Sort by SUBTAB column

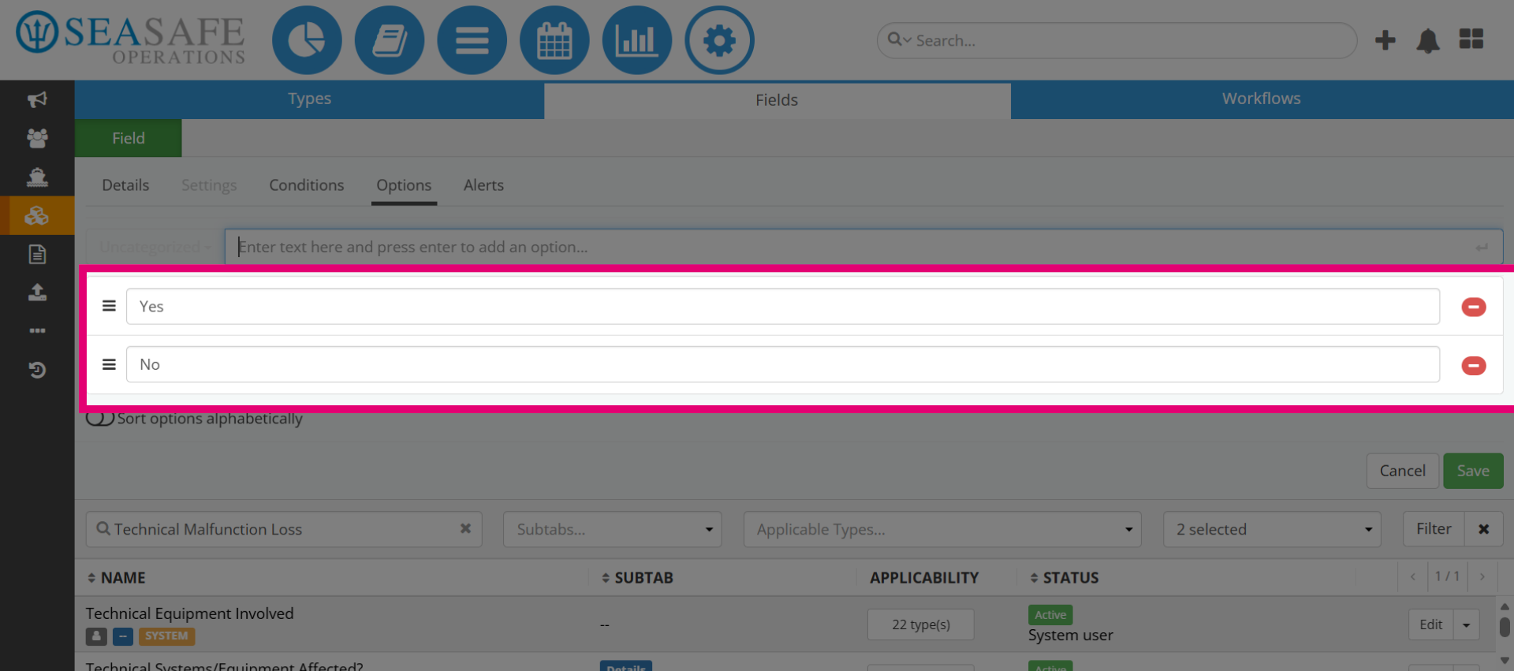click(x=637, y=578)
